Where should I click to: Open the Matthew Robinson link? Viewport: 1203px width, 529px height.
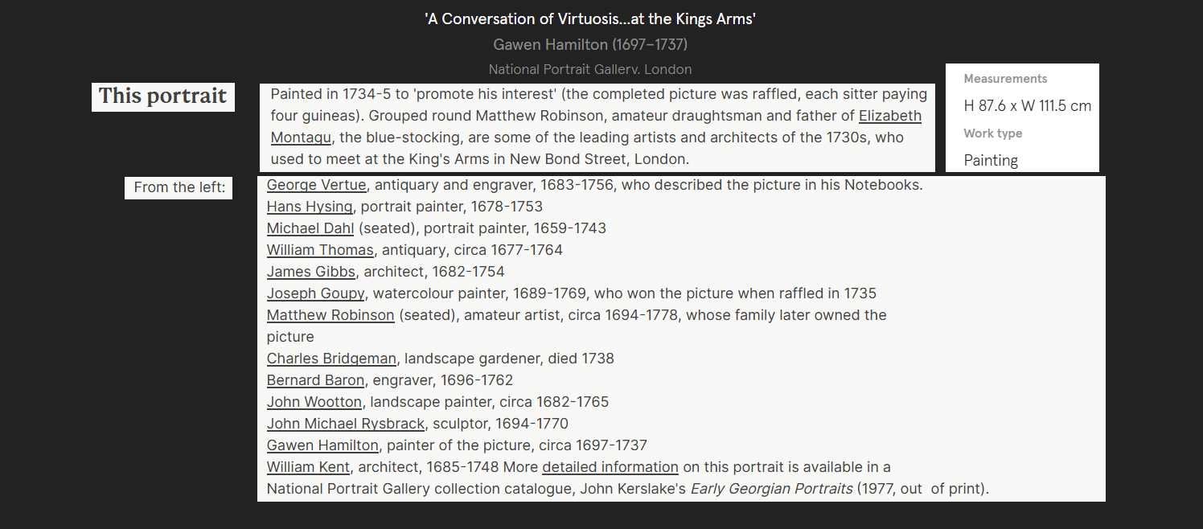click(330, 315)
